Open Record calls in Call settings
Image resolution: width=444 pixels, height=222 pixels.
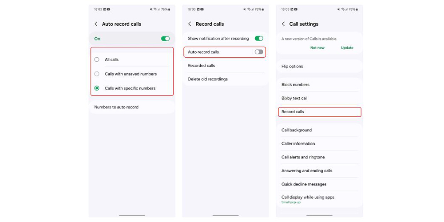319,112
